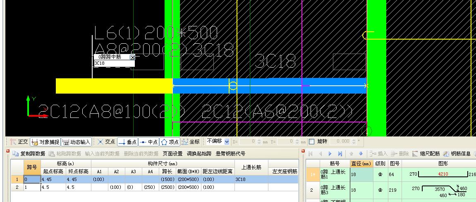Image resolution: width=476 pixels, height=202 pixels.
Task: Click 上通长筋 column header
Action: coord(251,167)
